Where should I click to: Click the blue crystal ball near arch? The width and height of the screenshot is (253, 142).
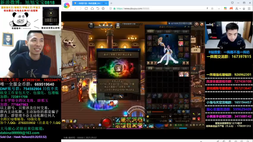click(x=126, y=114)
